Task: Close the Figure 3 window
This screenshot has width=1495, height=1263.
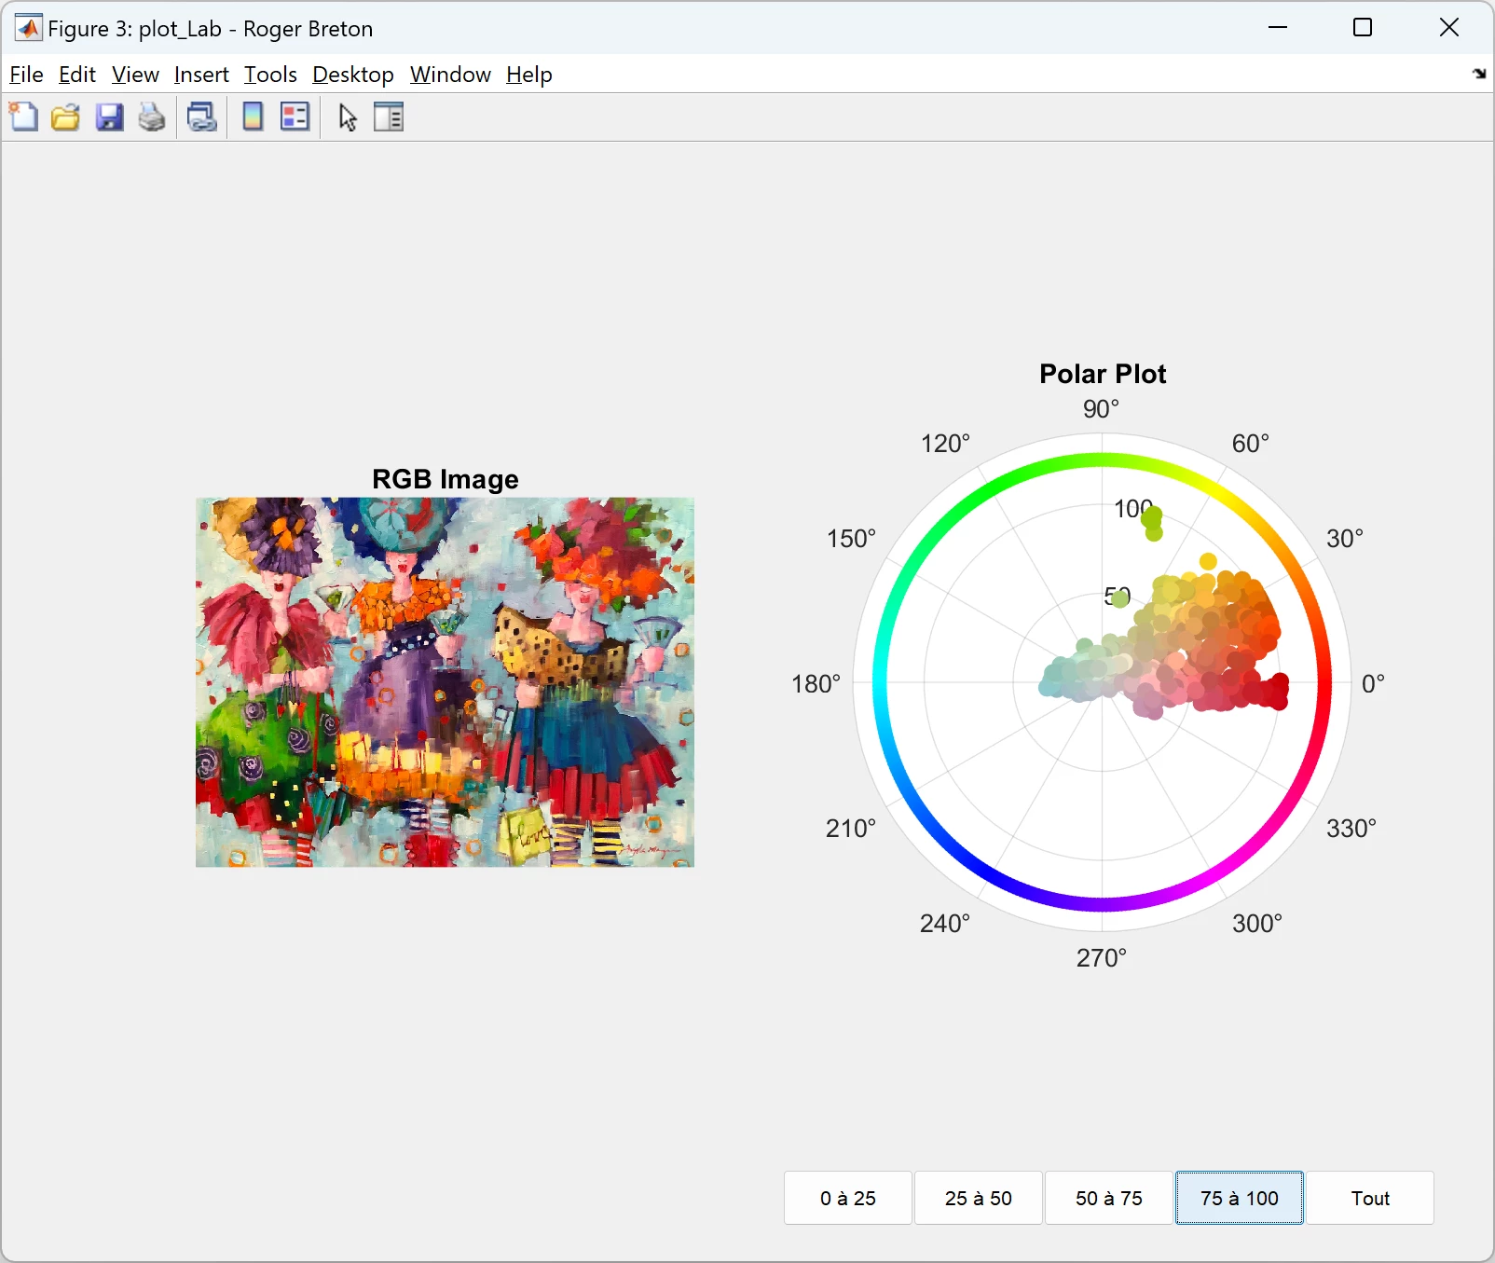Action: [x=1449, y=28]
